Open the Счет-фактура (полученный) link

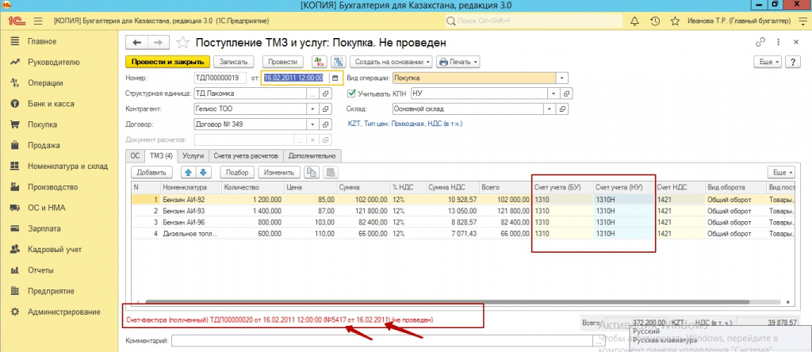[280, 320]
